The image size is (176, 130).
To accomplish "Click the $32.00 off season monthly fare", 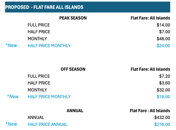I will coord(164,90).
